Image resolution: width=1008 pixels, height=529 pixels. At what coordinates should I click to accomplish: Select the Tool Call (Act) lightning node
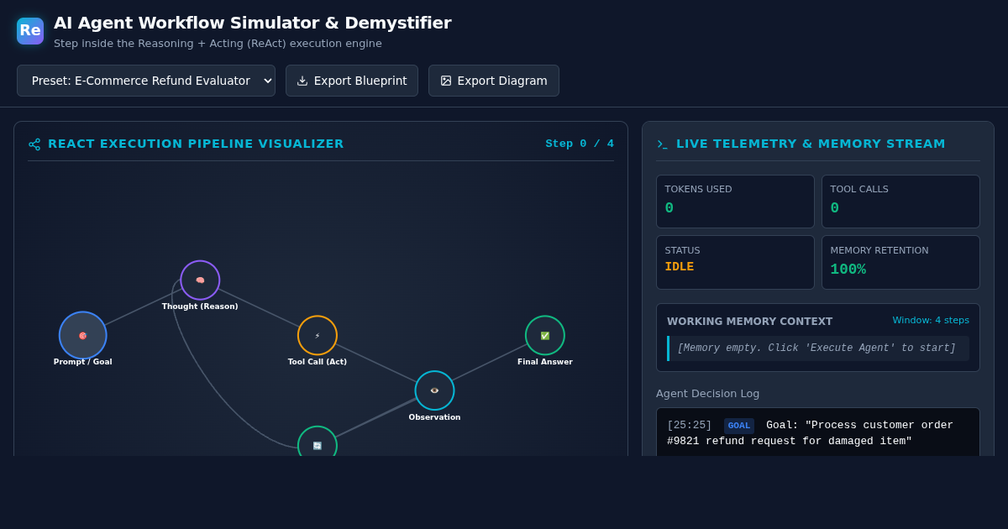pyautogui.click(x=318, y=335)
